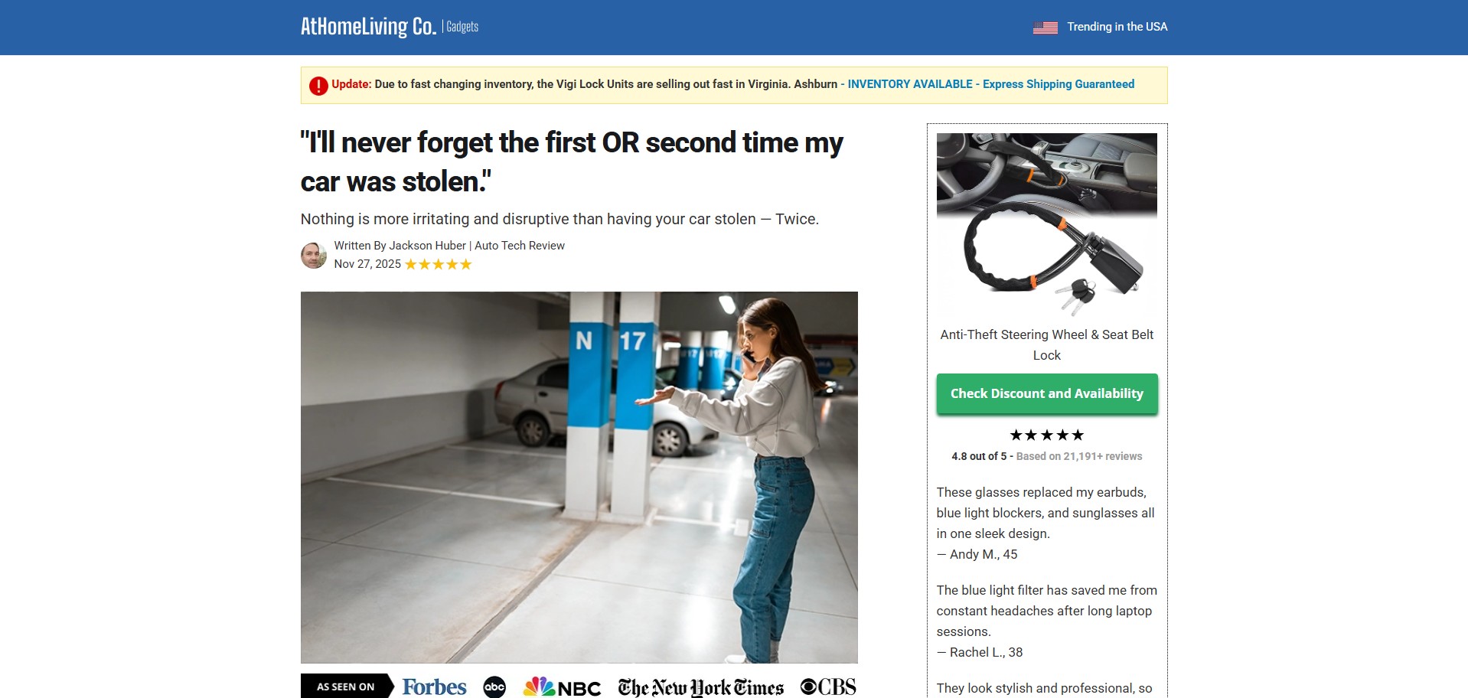Click the USA flag icon
The width and height of the screenshot is (1468, 698).
1045,28
